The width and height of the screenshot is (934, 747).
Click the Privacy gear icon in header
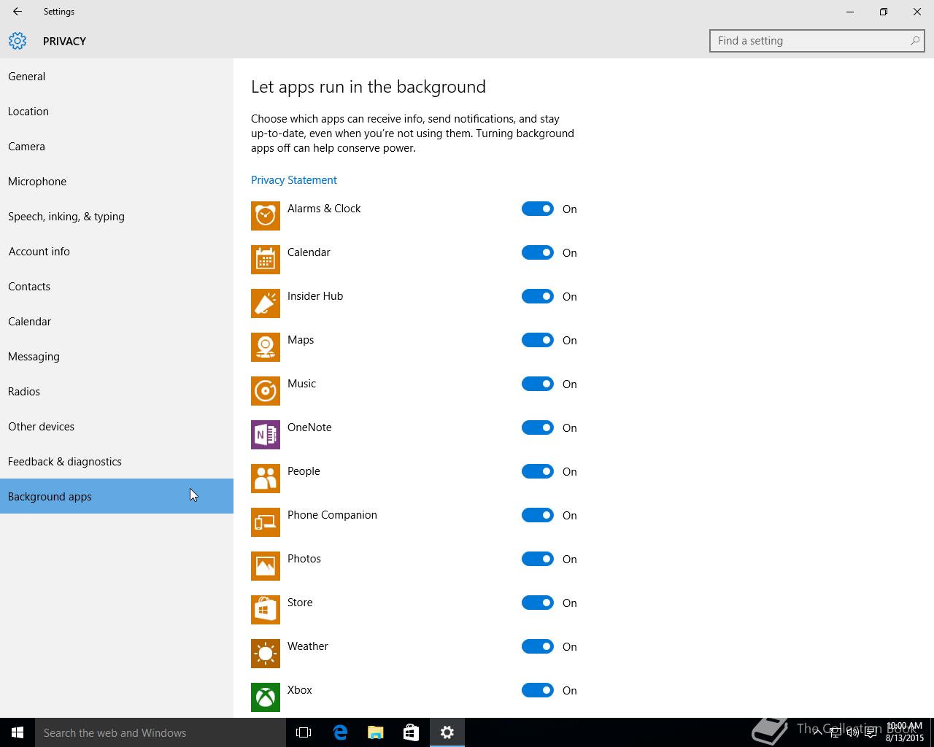click(18, 41)
